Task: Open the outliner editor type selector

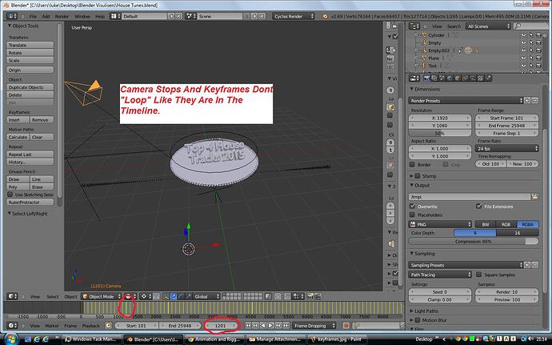Action: click(414, 26)
